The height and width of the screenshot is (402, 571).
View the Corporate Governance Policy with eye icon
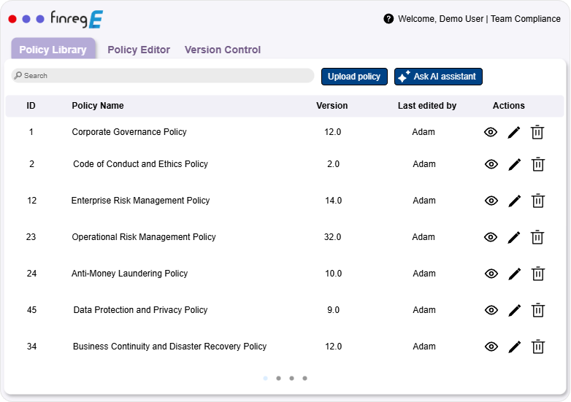click(491, 132)
